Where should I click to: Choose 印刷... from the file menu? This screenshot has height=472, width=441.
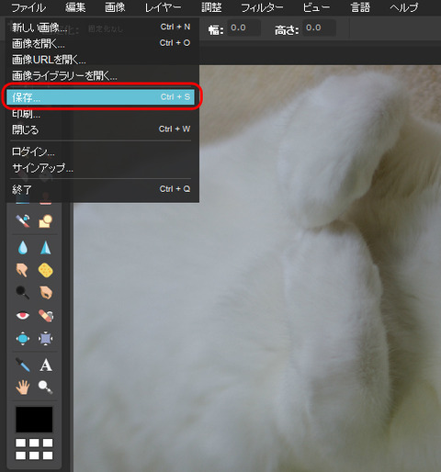pos(101,114)
